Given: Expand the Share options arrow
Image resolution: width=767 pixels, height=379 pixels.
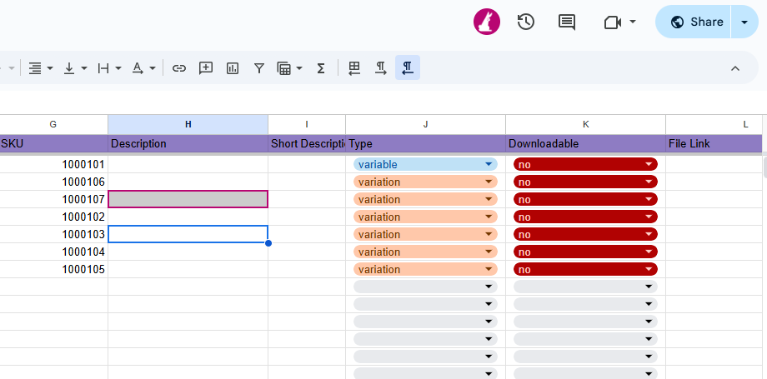Looking at the screenshot, I should [x=744, y=22].
